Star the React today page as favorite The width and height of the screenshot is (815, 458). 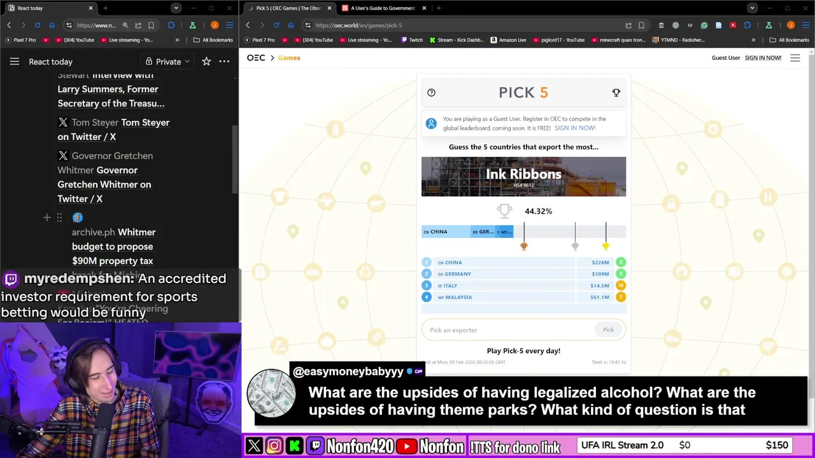(206, 62)
